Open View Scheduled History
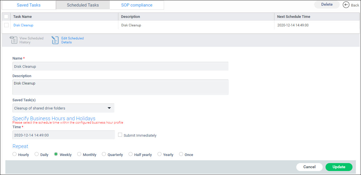Image resolution: width=361 pixels, height=175 pixels. (x=26, y=40)
